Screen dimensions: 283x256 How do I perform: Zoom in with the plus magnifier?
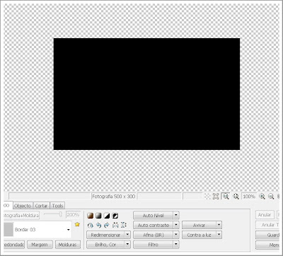(x=262, y=197)
